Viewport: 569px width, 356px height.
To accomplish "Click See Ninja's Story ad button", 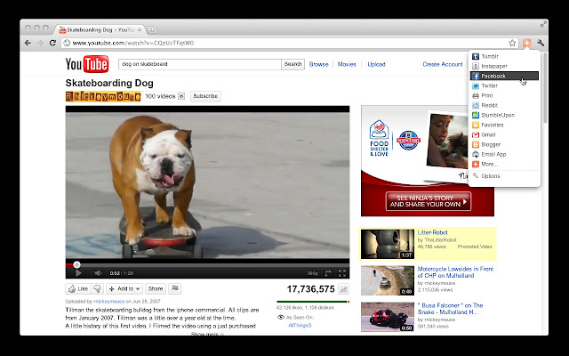I will [x=429, y=201].
